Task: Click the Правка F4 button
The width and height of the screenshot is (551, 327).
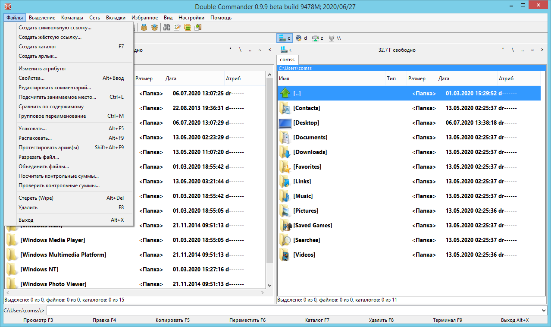Action: point(104,321)
